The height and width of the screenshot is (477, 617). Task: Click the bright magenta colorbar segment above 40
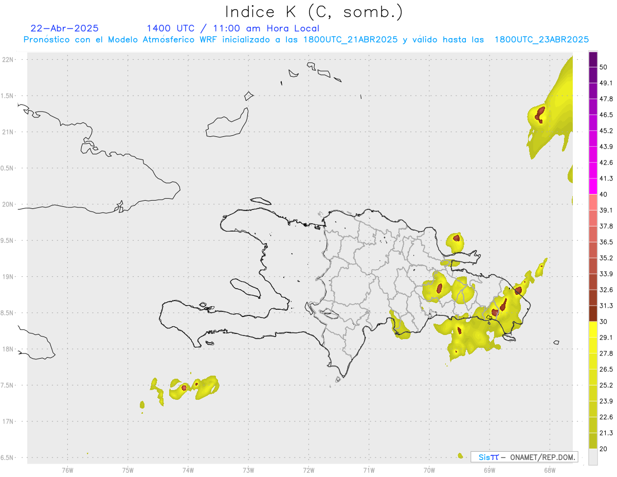(593, 186)
